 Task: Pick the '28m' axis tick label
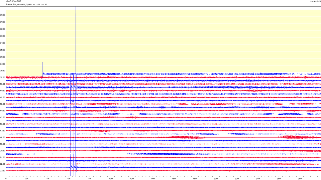(300, 179)
